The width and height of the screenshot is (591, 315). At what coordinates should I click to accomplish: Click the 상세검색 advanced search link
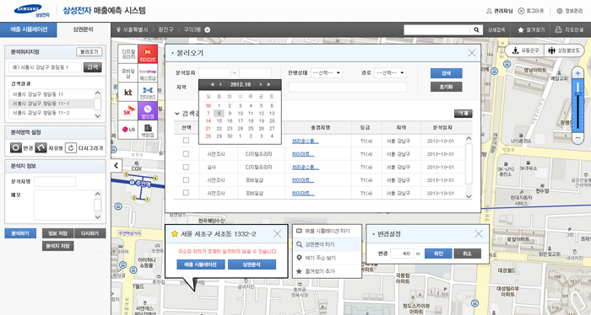coord(496,30)
